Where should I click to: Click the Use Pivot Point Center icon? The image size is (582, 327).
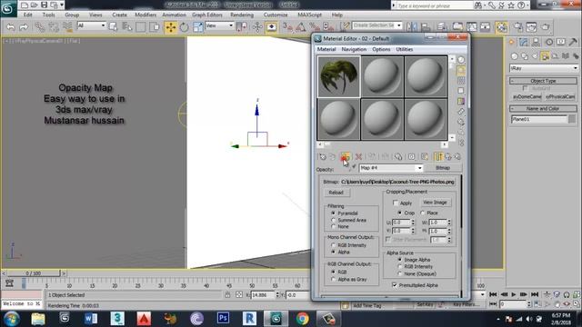point(242,26)
